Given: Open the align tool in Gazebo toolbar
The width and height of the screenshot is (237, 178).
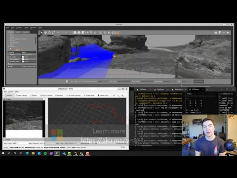Looking at the screenshot, I should pos(109,33).
